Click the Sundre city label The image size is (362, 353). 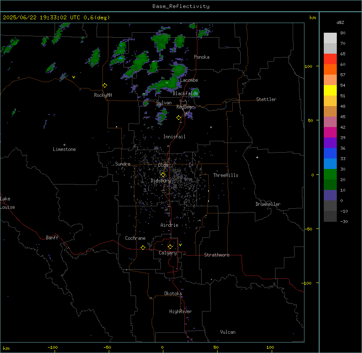[123, 164]
